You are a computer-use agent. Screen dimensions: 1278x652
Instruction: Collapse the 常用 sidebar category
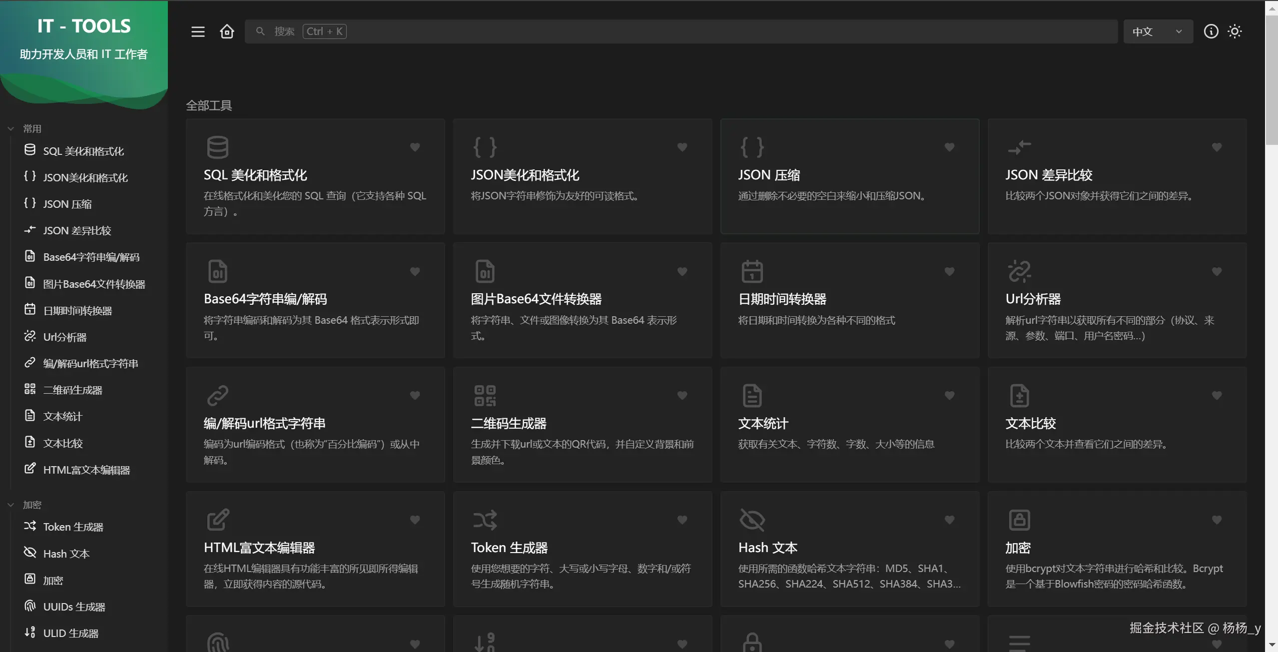coord(25,128)
